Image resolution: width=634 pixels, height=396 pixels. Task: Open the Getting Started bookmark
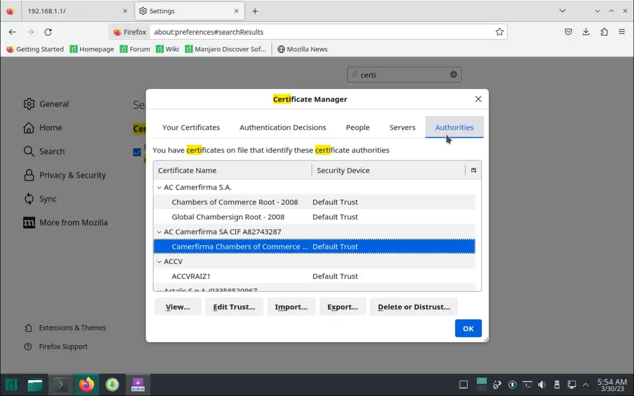[x=35, y=49]
